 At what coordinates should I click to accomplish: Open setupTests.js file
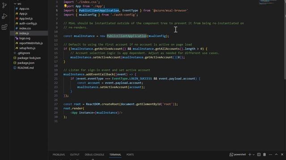pyautogui.click(x=27, y=48)
